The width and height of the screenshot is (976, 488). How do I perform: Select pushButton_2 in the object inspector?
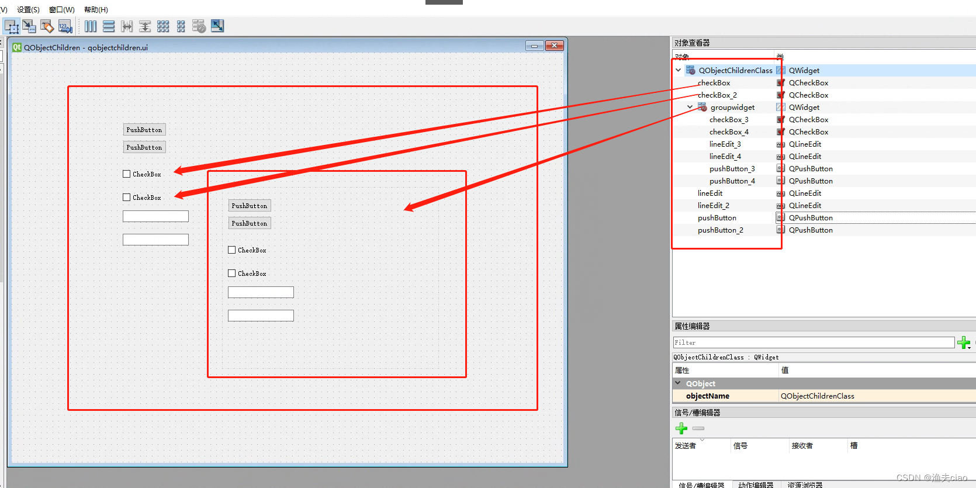721,230
